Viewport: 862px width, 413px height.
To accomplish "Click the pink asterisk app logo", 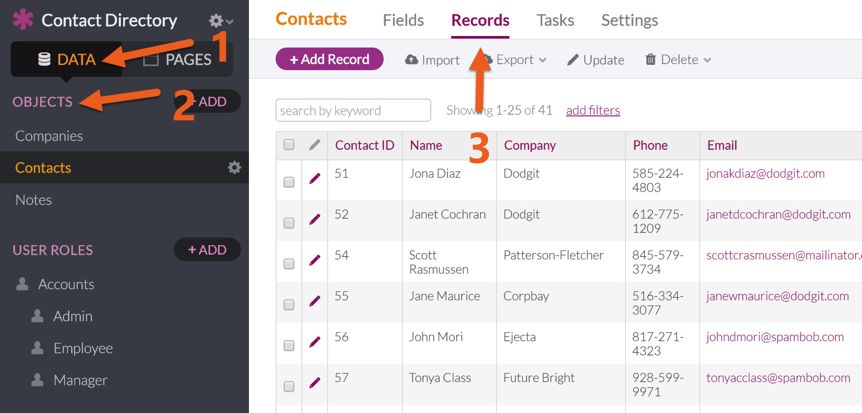I will (23, 20).
